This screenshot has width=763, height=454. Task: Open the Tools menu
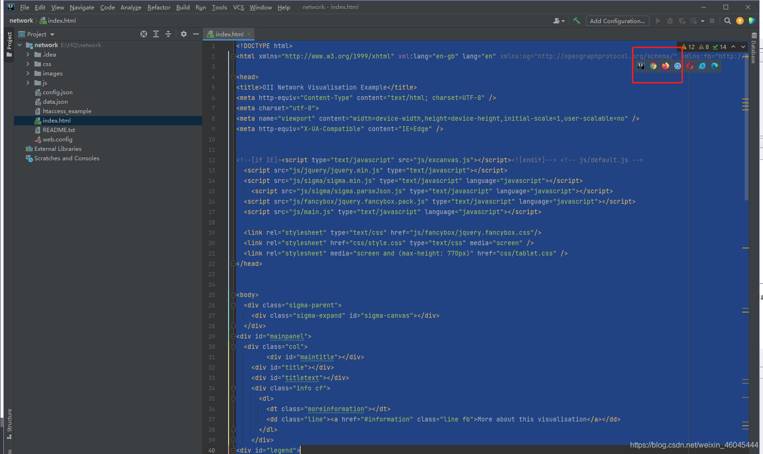(x=219, y=7)
